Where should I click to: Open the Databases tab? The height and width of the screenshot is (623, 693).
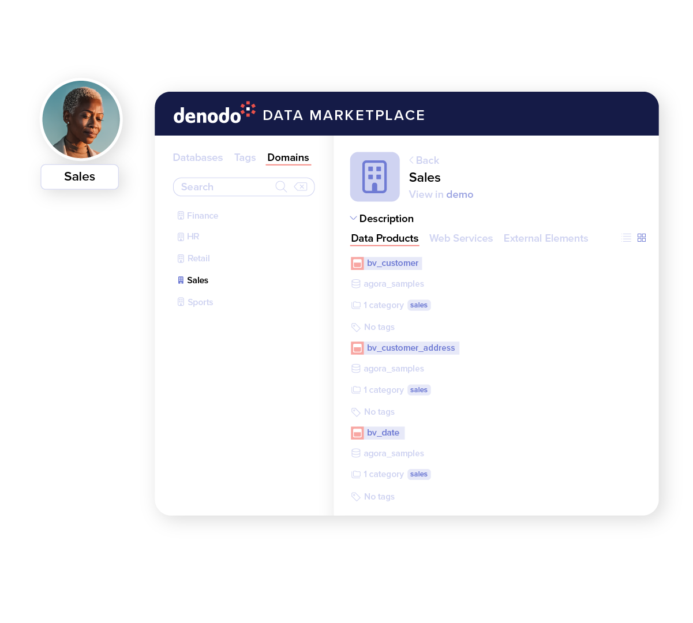197,157
